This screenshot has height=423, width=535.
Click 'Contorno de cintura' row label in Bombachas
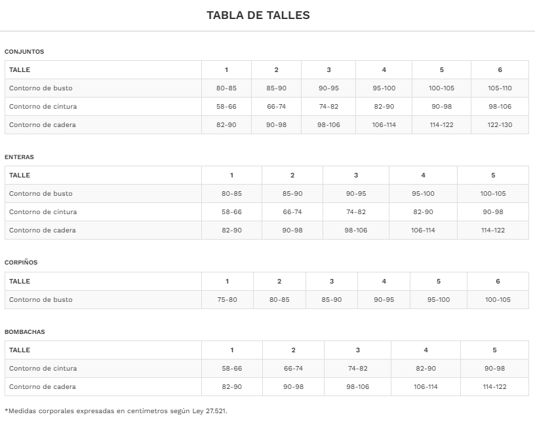click(x=43, y=369)
